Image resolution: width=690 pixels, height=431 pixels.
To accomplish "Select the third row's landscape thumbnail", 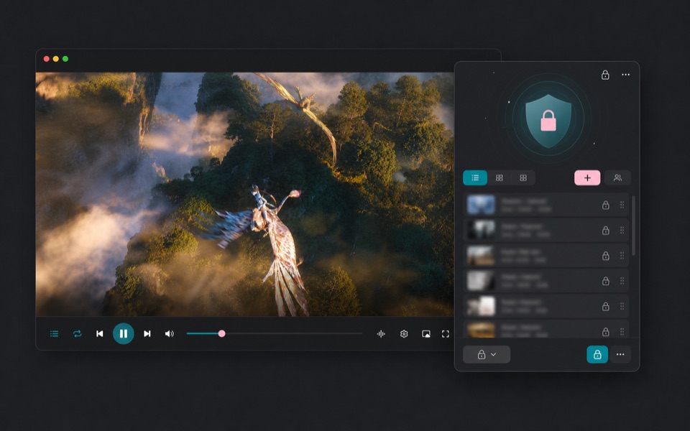I will pos(481,256).
